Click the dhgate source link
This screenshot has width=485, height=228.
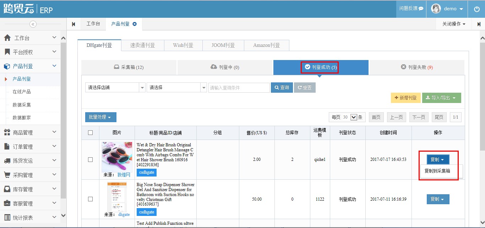(124, 215)
